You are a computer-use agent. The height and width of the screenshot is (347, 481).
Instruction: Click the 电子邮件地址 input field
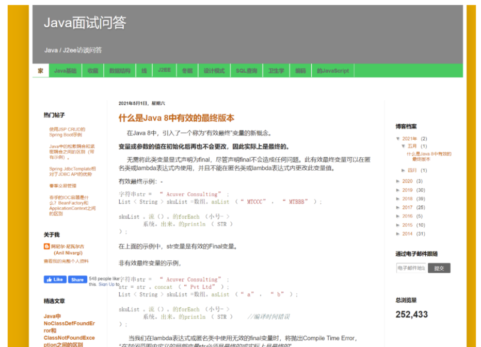(x=411, y=268)
